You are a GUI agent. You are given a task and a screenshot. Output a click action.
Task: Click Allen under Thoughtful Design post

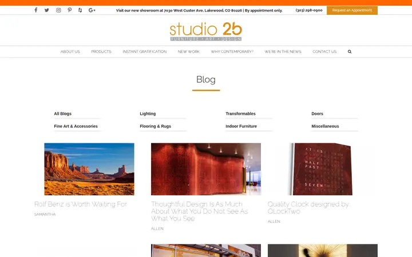pyautogui.click(x=157, y=228)
